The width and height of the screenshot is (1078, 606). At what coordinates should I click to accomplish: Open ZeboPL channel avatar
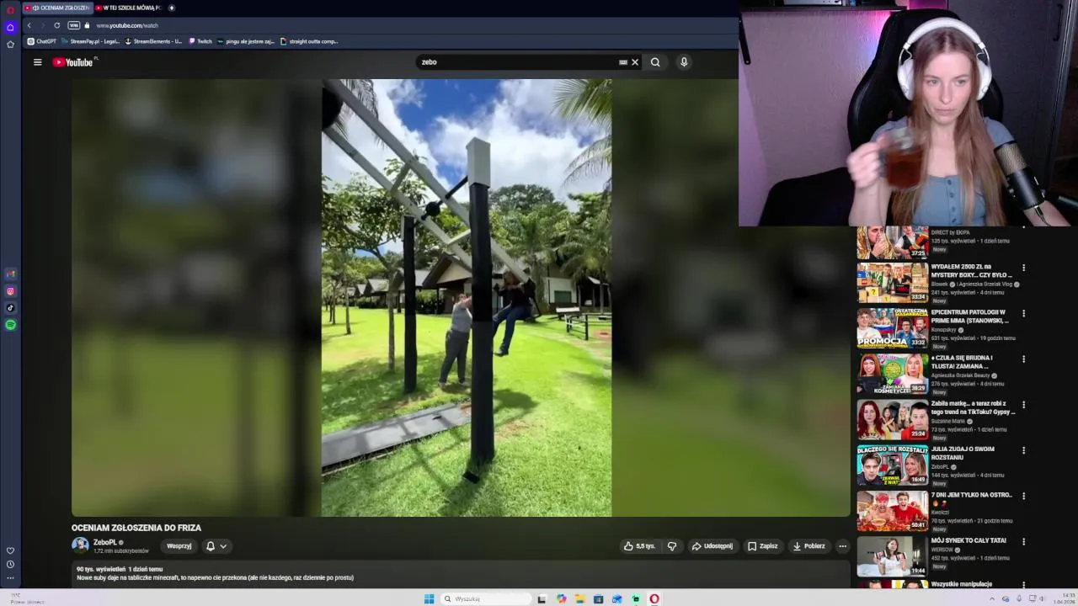click(x=80, y=545)
